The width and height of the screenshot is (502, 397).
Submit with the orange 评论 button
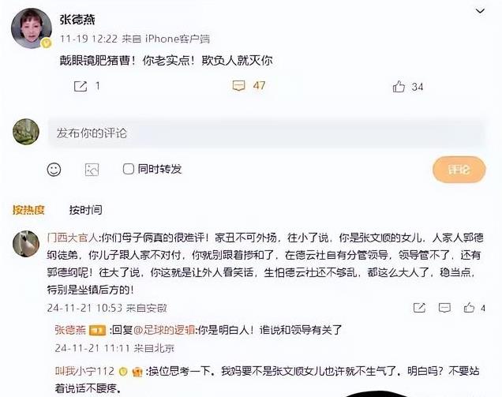pyautogui.click(x=459, y=170)
